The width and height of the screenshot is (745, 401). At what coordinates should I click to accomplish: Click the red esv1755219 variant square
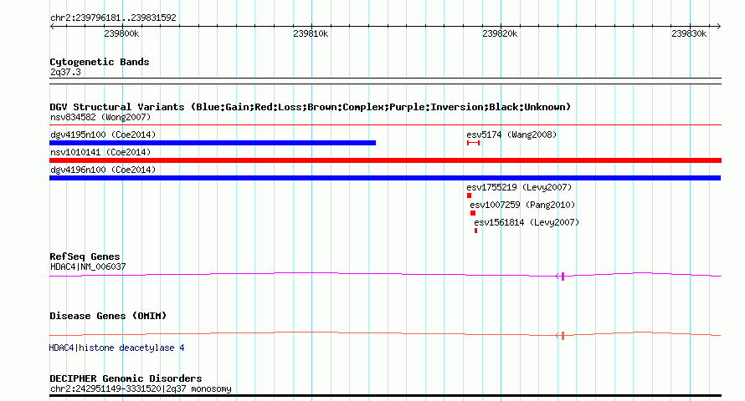click(469, 195)
